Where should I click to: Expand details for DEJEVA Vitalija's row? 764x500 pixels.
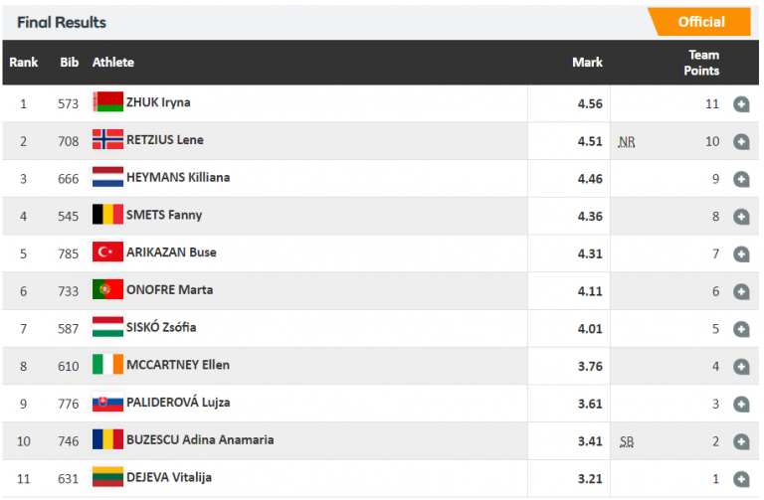pos(741,478)
